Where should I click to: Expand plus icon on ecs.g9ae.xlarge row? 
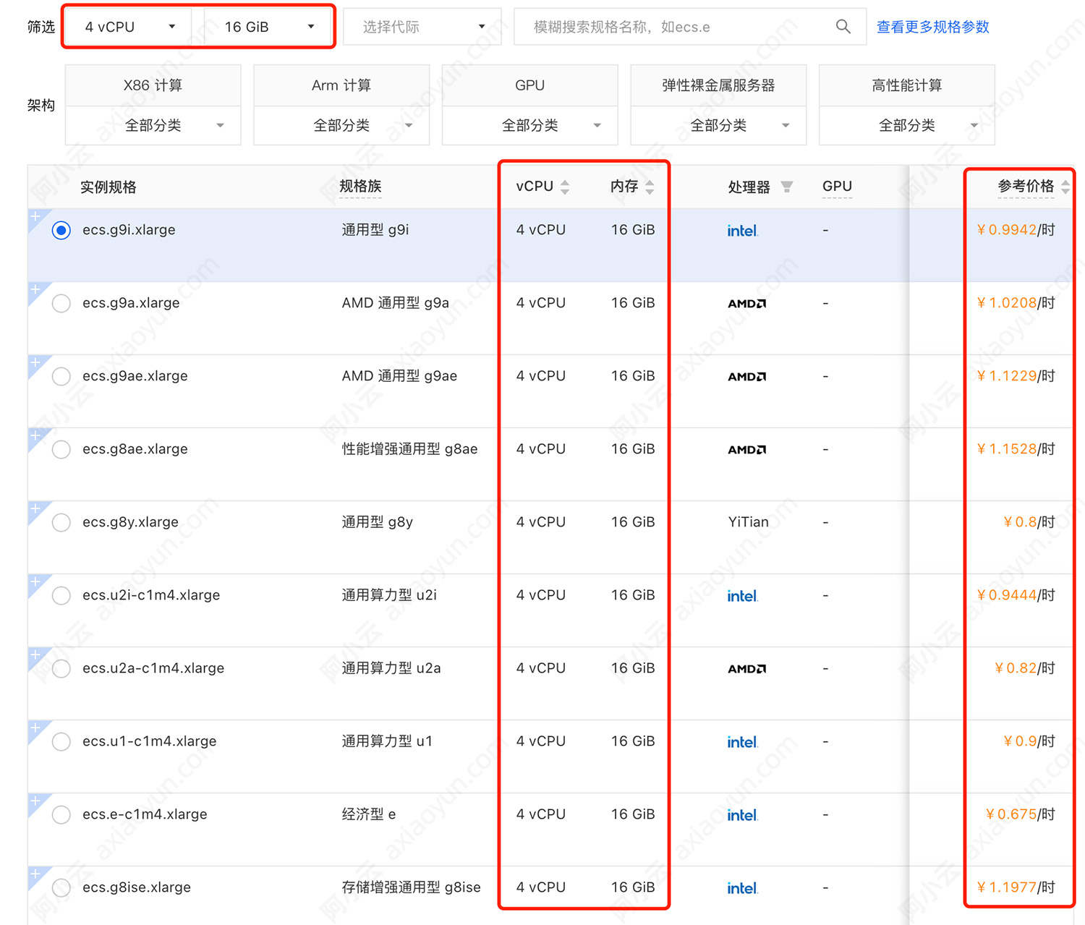click(x=35, y=362)
